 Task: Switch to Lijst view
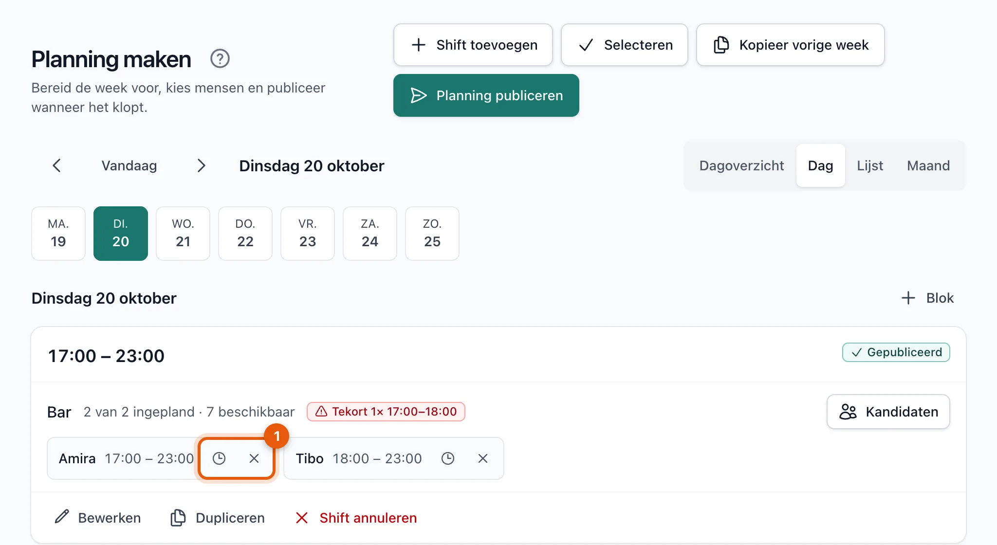point(870,165)
